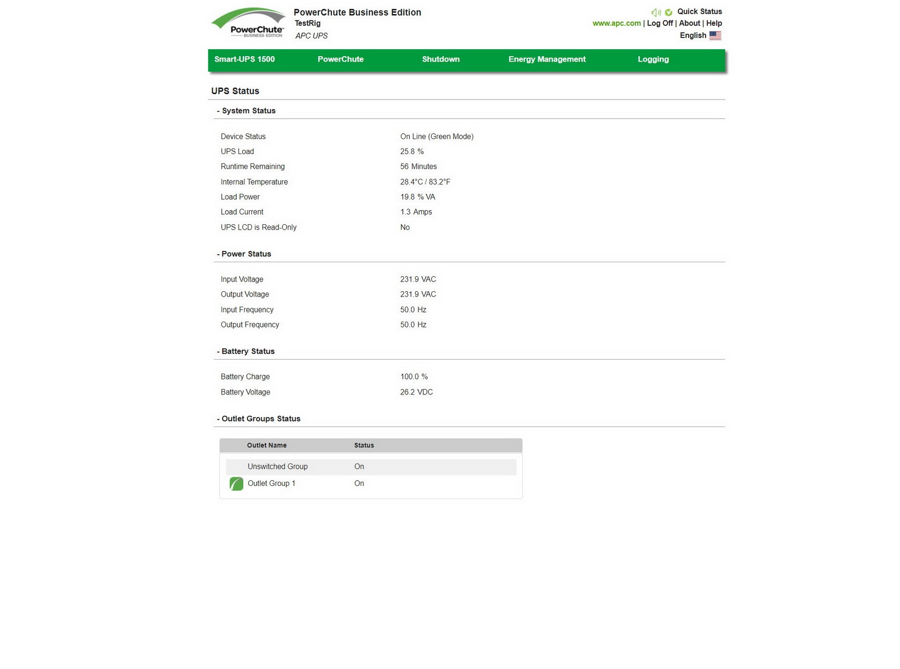Viewport: 900px width, 669px height.
Task: Click the Internal Temperature value 28.4°C / 83.2°F
Action: pos(425,182)
